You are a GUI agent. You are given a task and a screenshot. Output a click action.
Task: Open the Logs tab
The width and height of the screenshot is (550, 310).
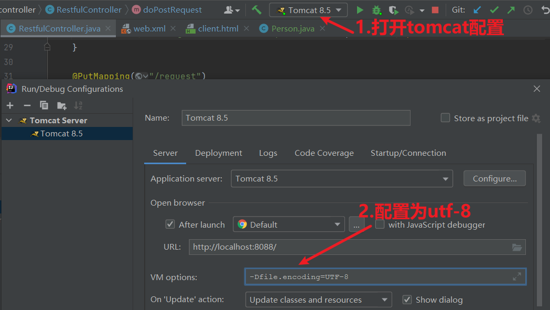pos(268,153)
